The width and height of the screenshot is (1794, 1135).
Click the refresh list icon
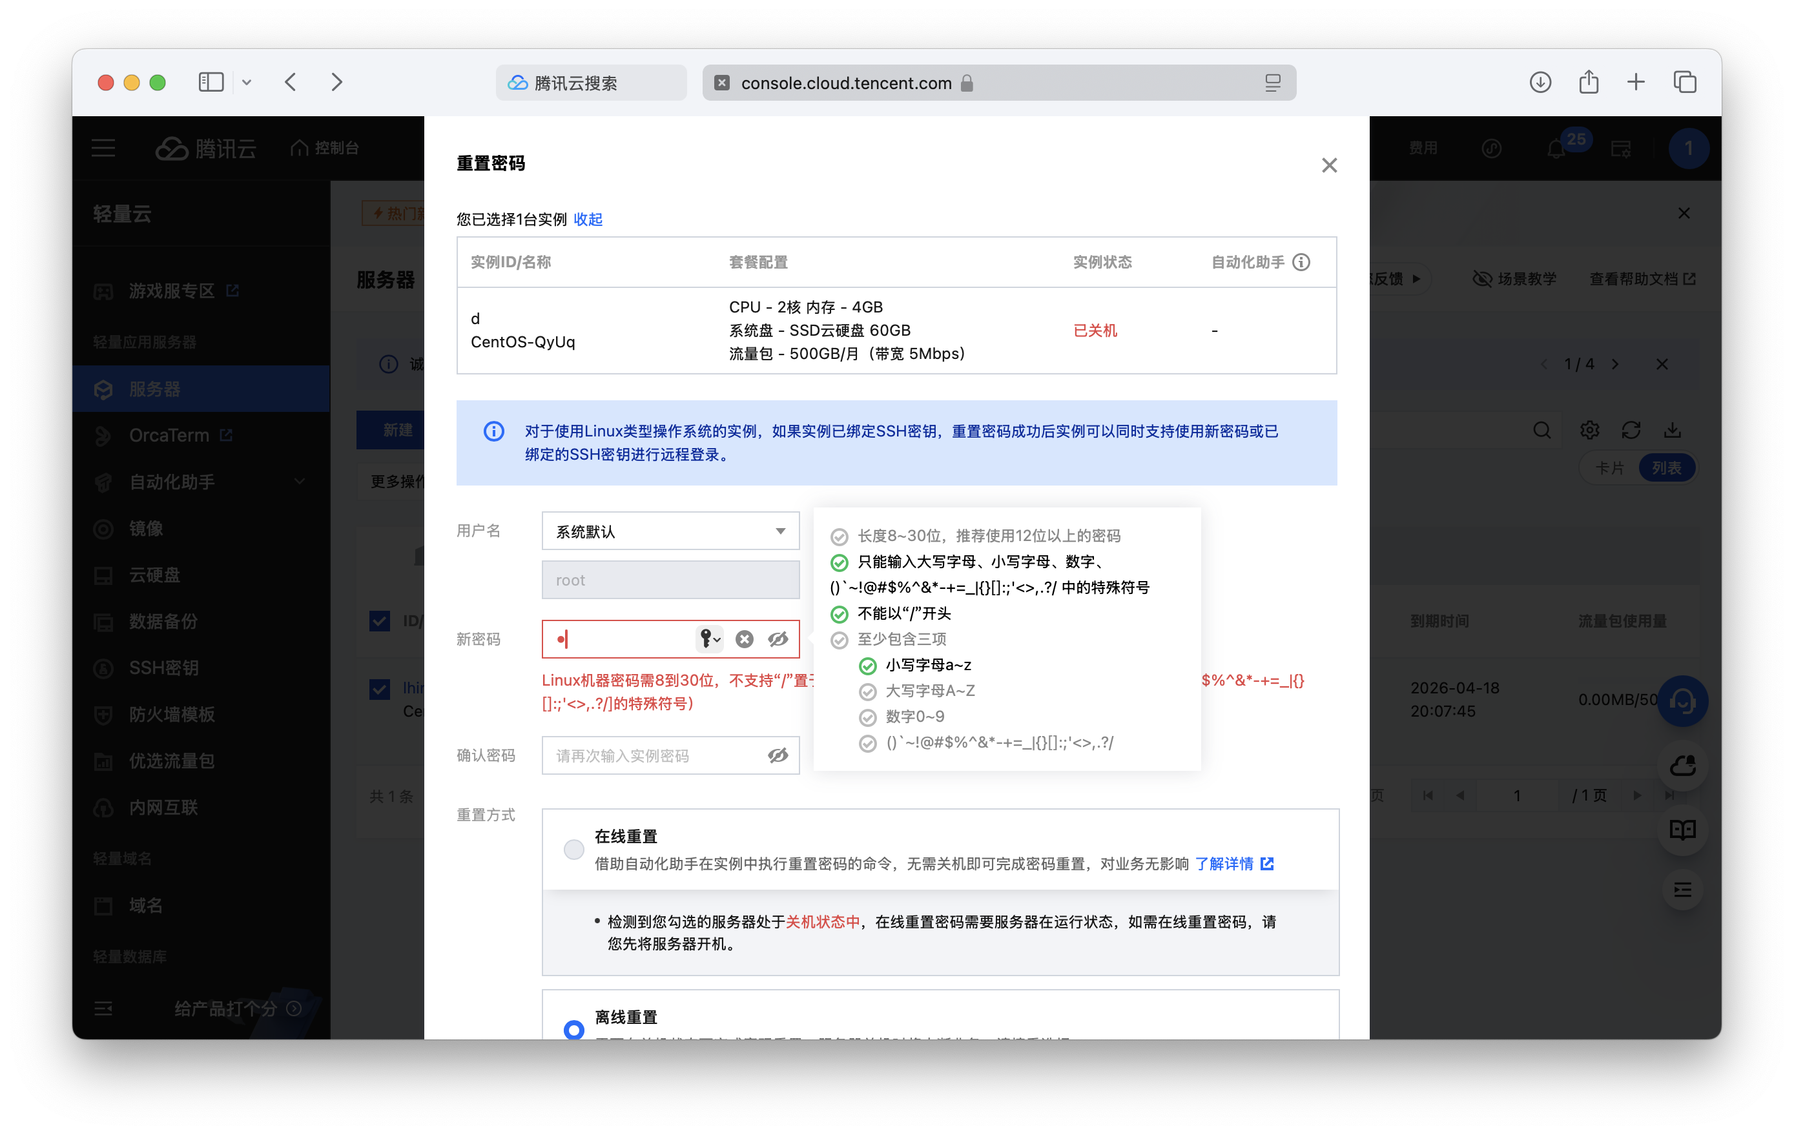point(1631,430)
